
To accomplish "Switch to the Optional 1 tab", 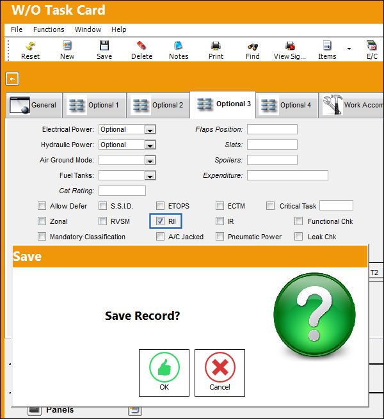I will (95, 106).
